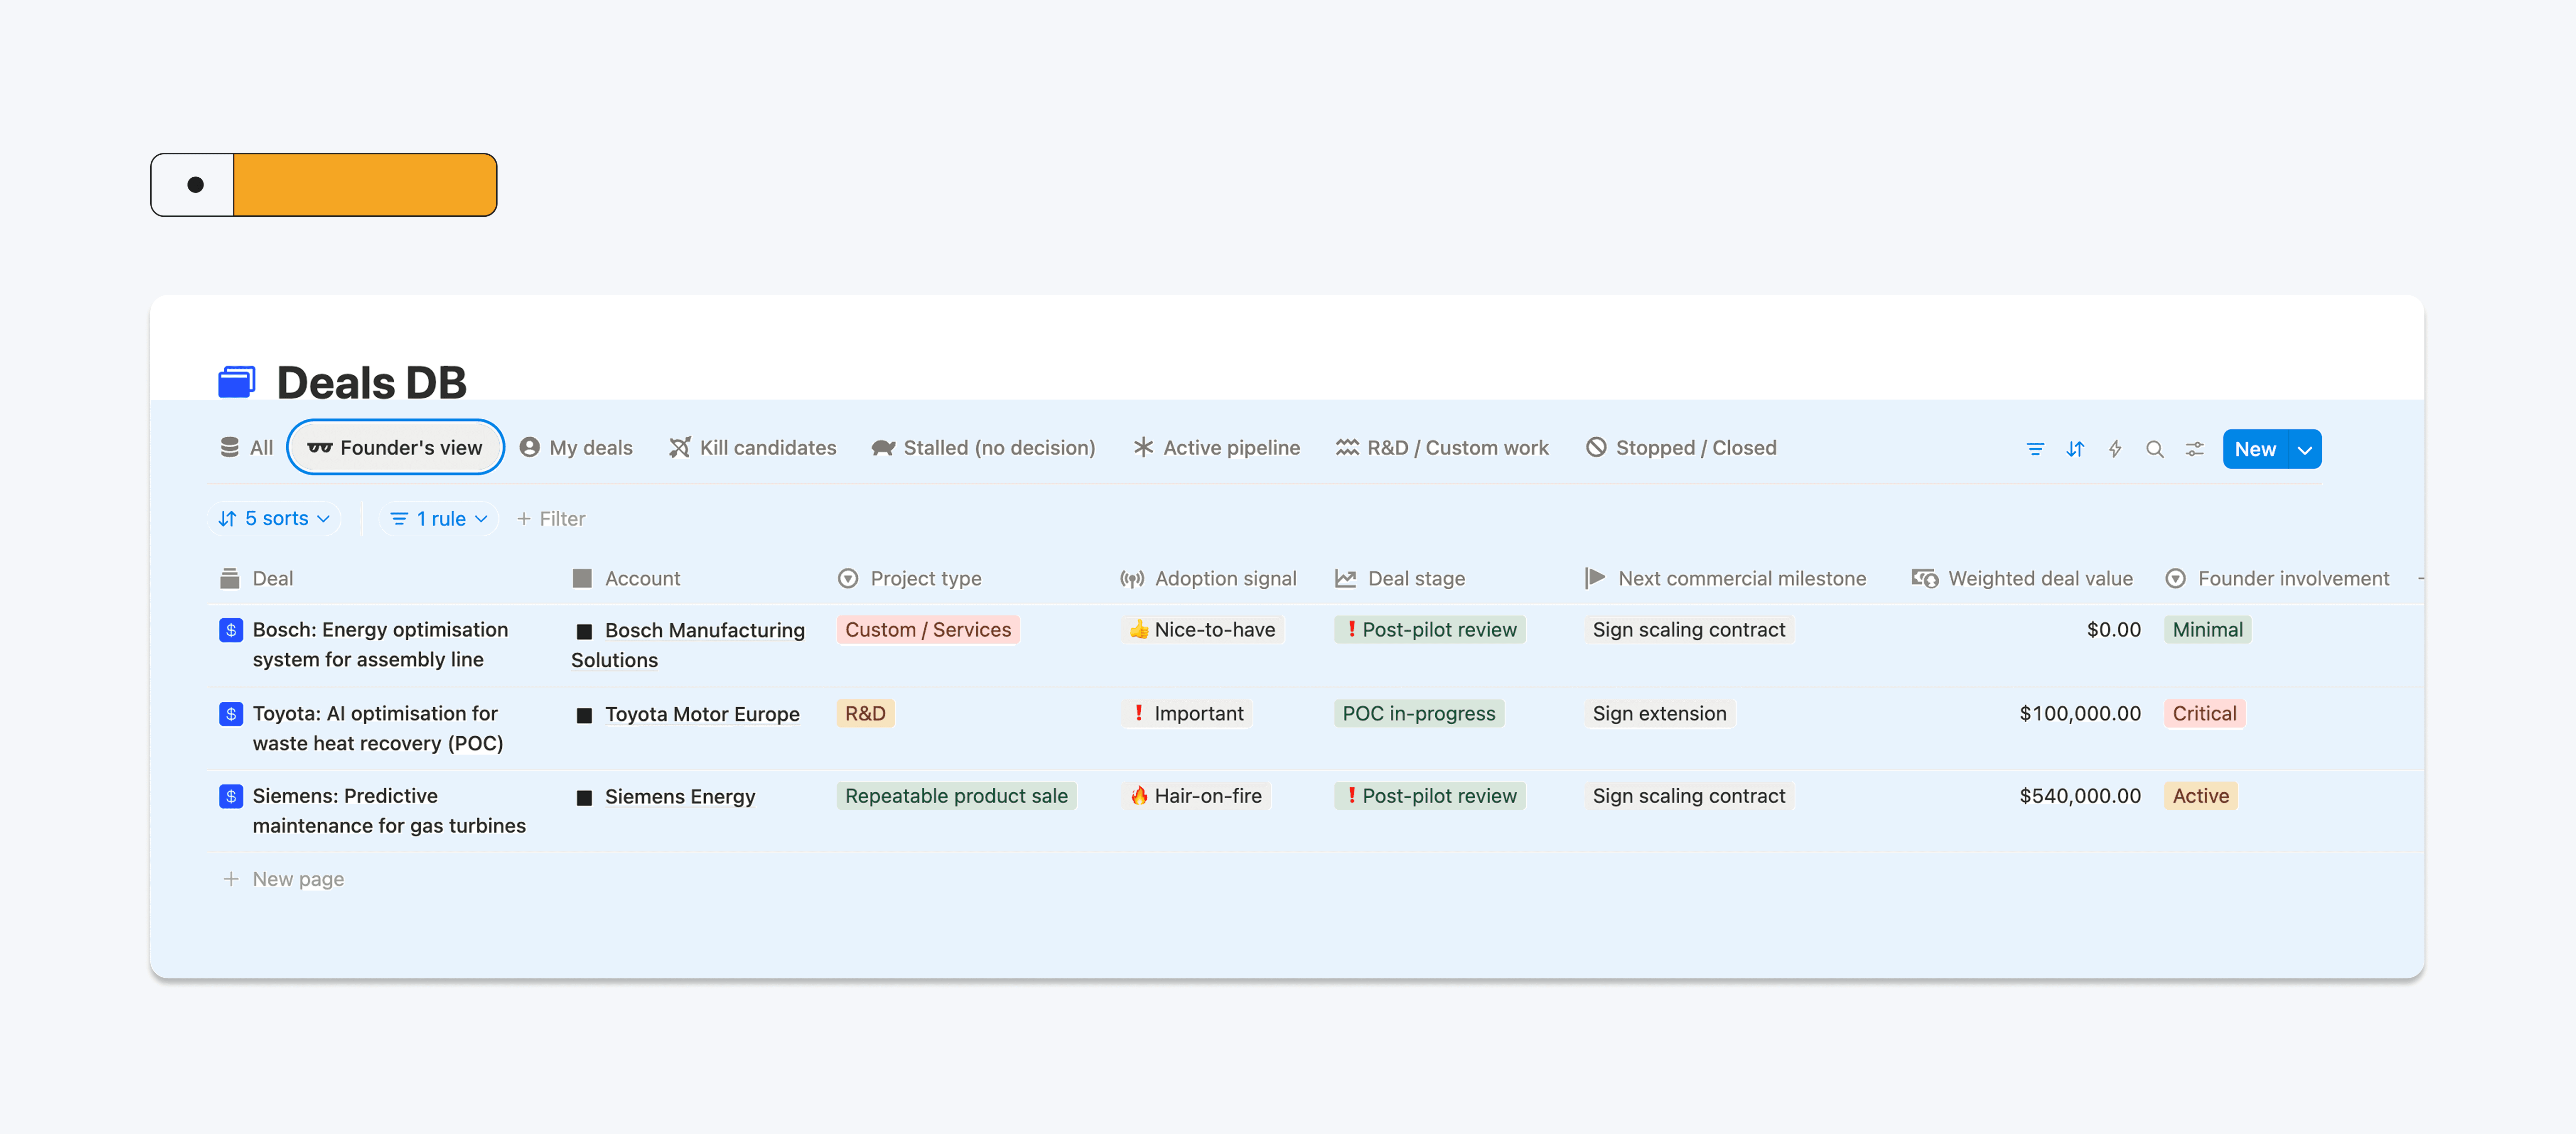Screen dimensions: 2576x1134
Task: Open the view settings sliders icon
Action: point(2194,449)
